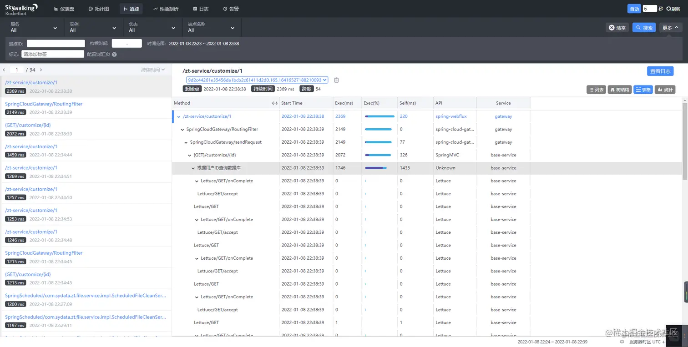The image size is (688, 347).
Task: Switch to 统计 statistics view
Action: (x=665, y=90)
